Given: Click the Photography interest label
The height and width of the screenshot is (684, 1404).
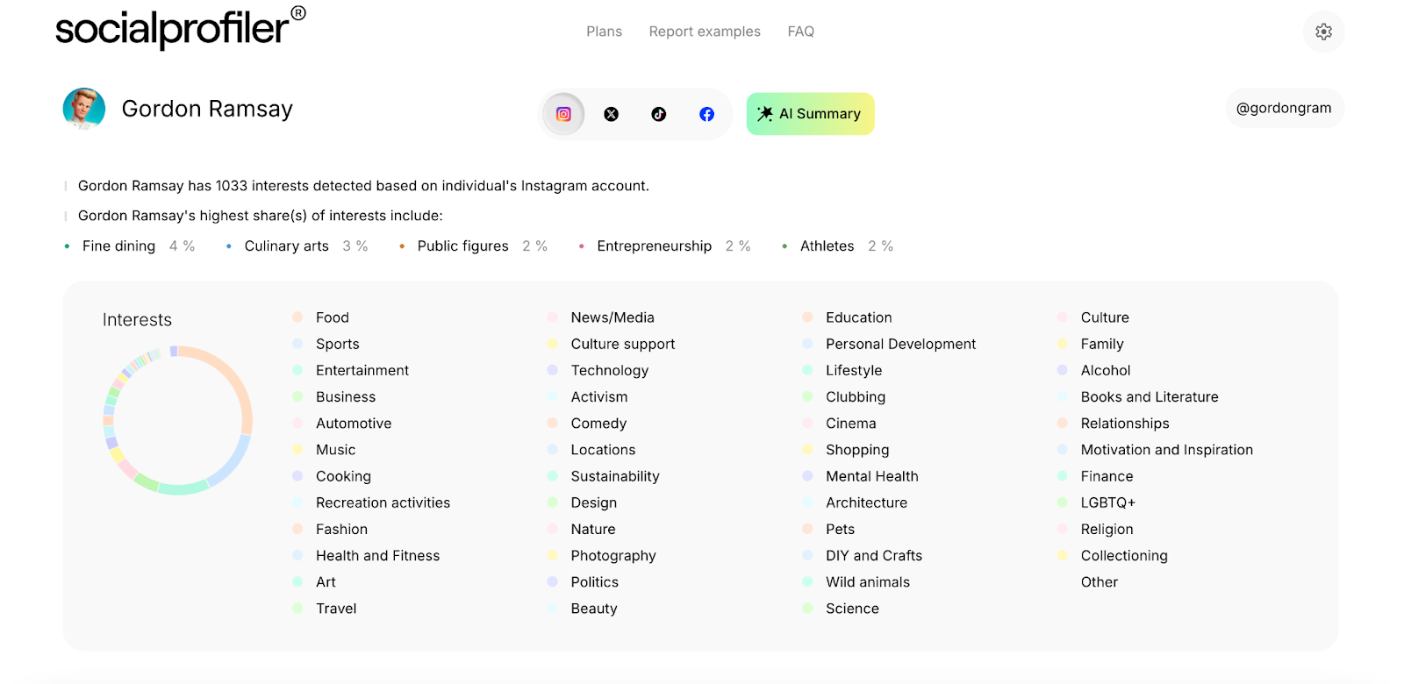Looking at the screenshot, I should coord(613,556).
